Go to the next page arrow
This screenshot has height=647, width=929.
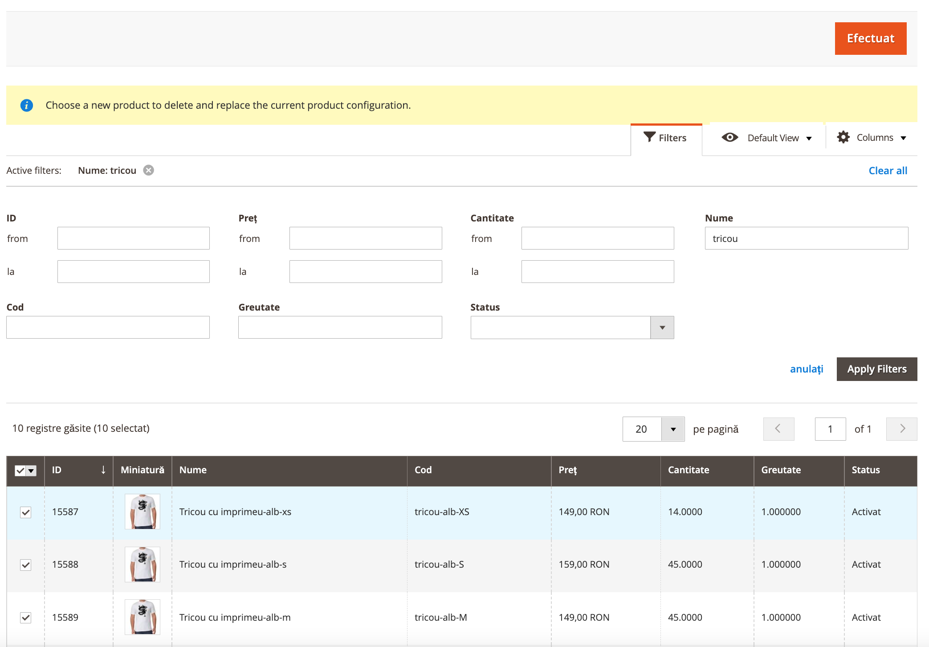901,429
